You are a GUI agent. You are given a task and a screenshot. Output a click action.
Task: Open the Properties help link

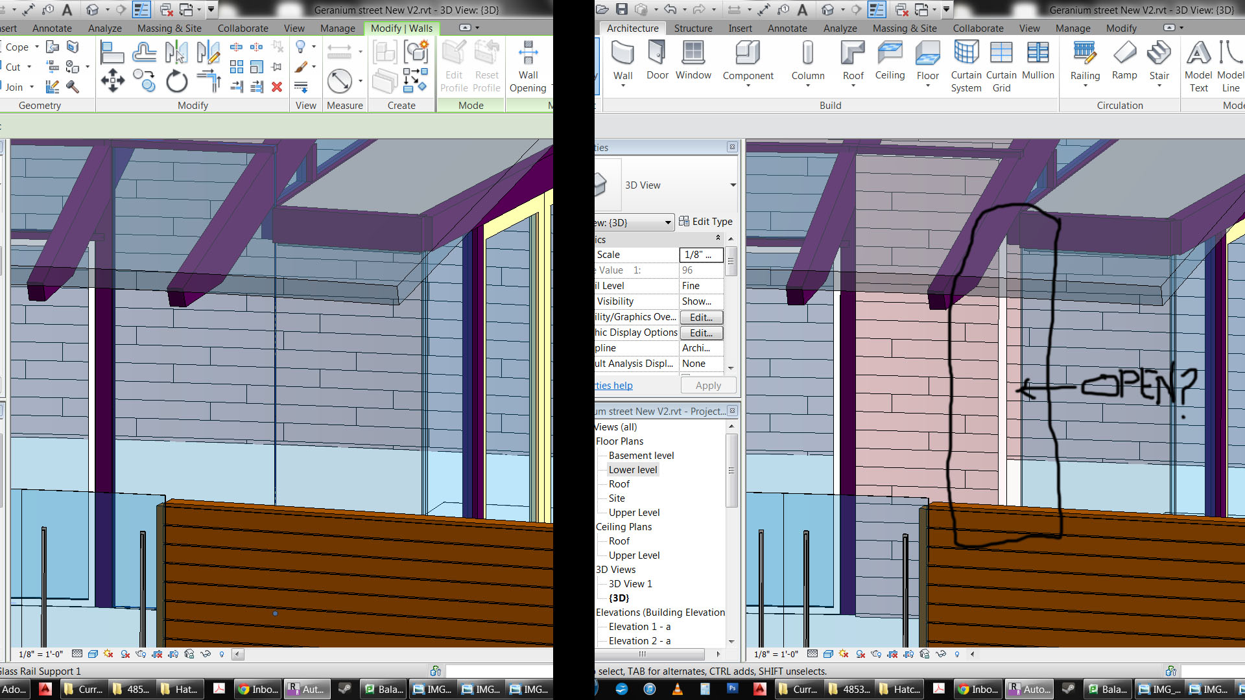614,386
